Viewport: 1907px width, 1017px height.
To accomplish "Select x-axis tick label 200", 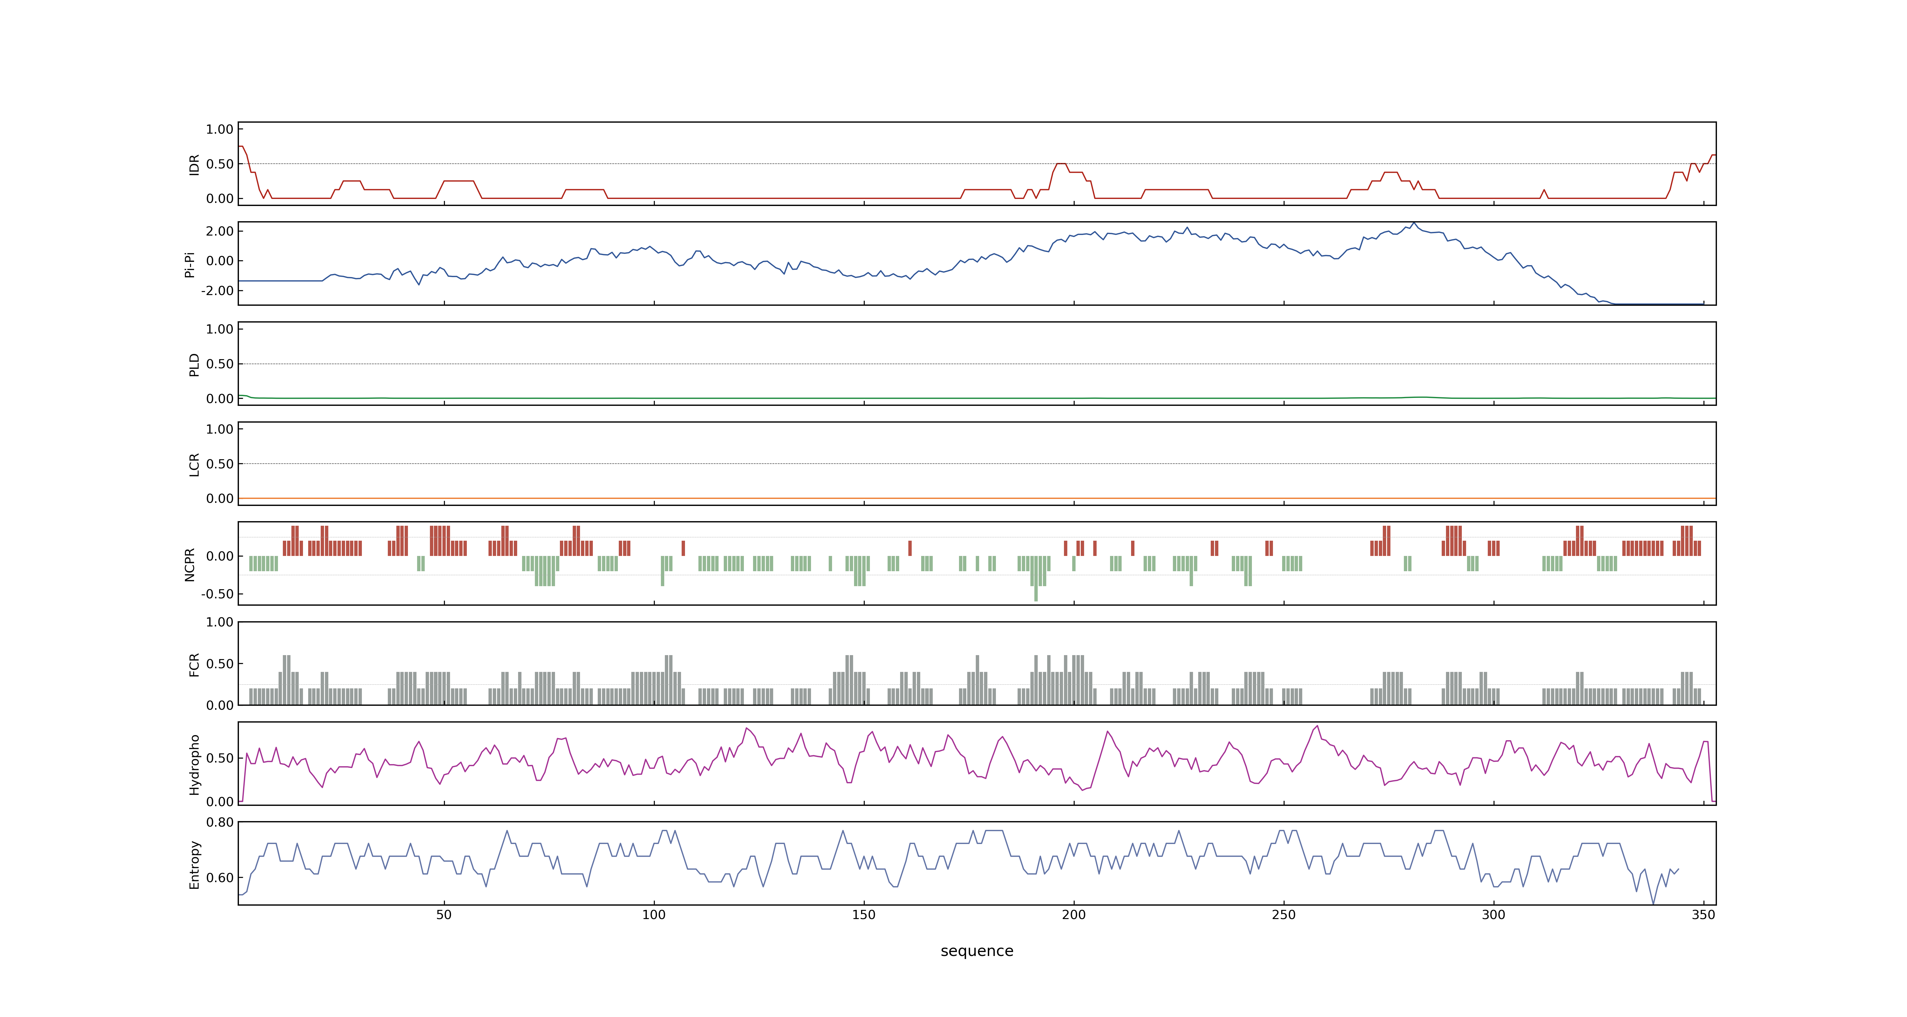I will [1073, 915].
